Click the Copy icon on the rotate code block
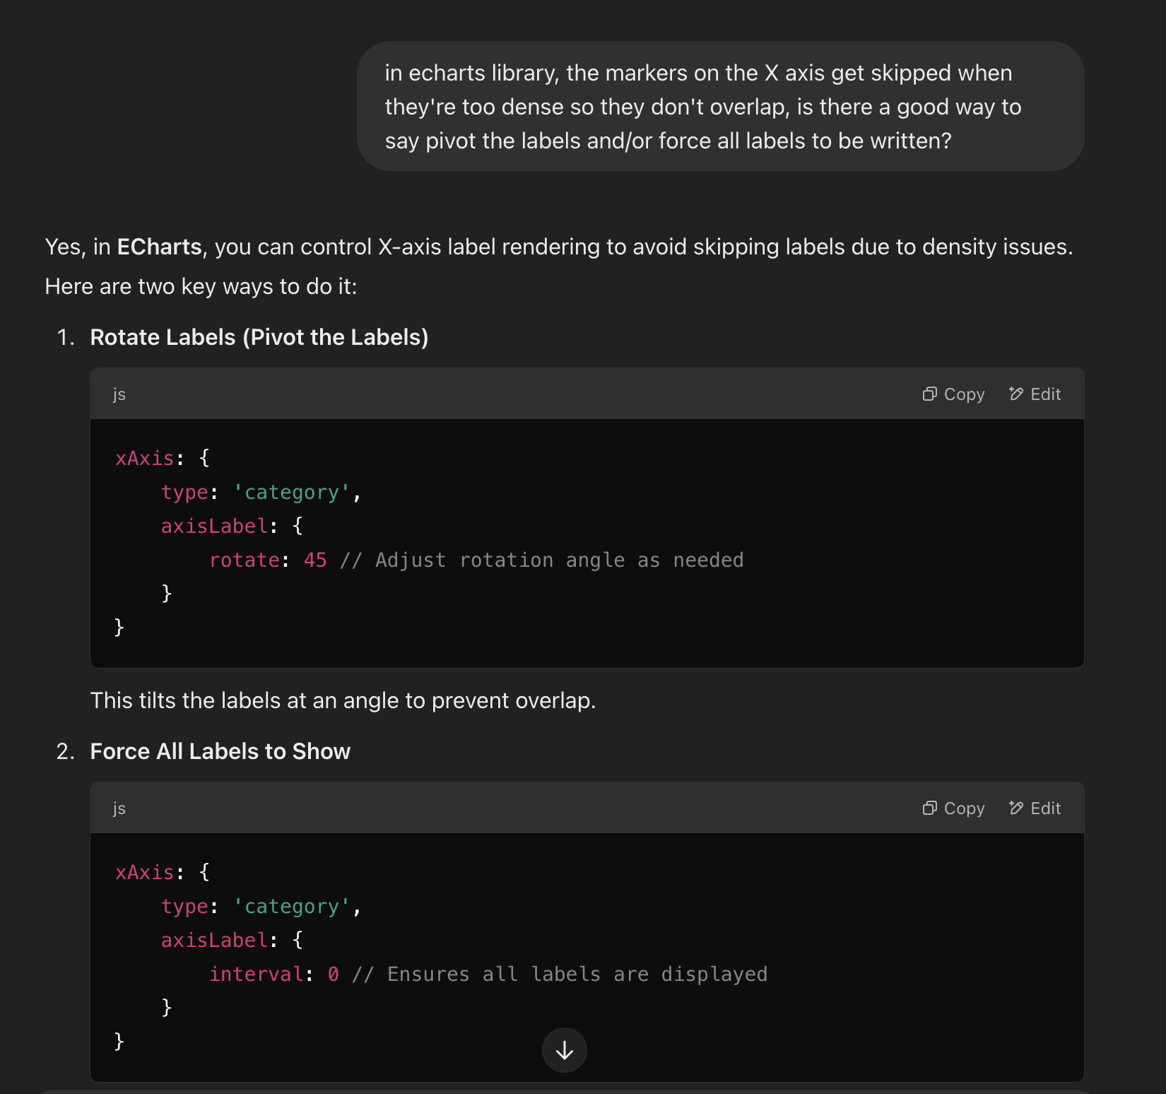The image size is (1166, 1094). 929,394
